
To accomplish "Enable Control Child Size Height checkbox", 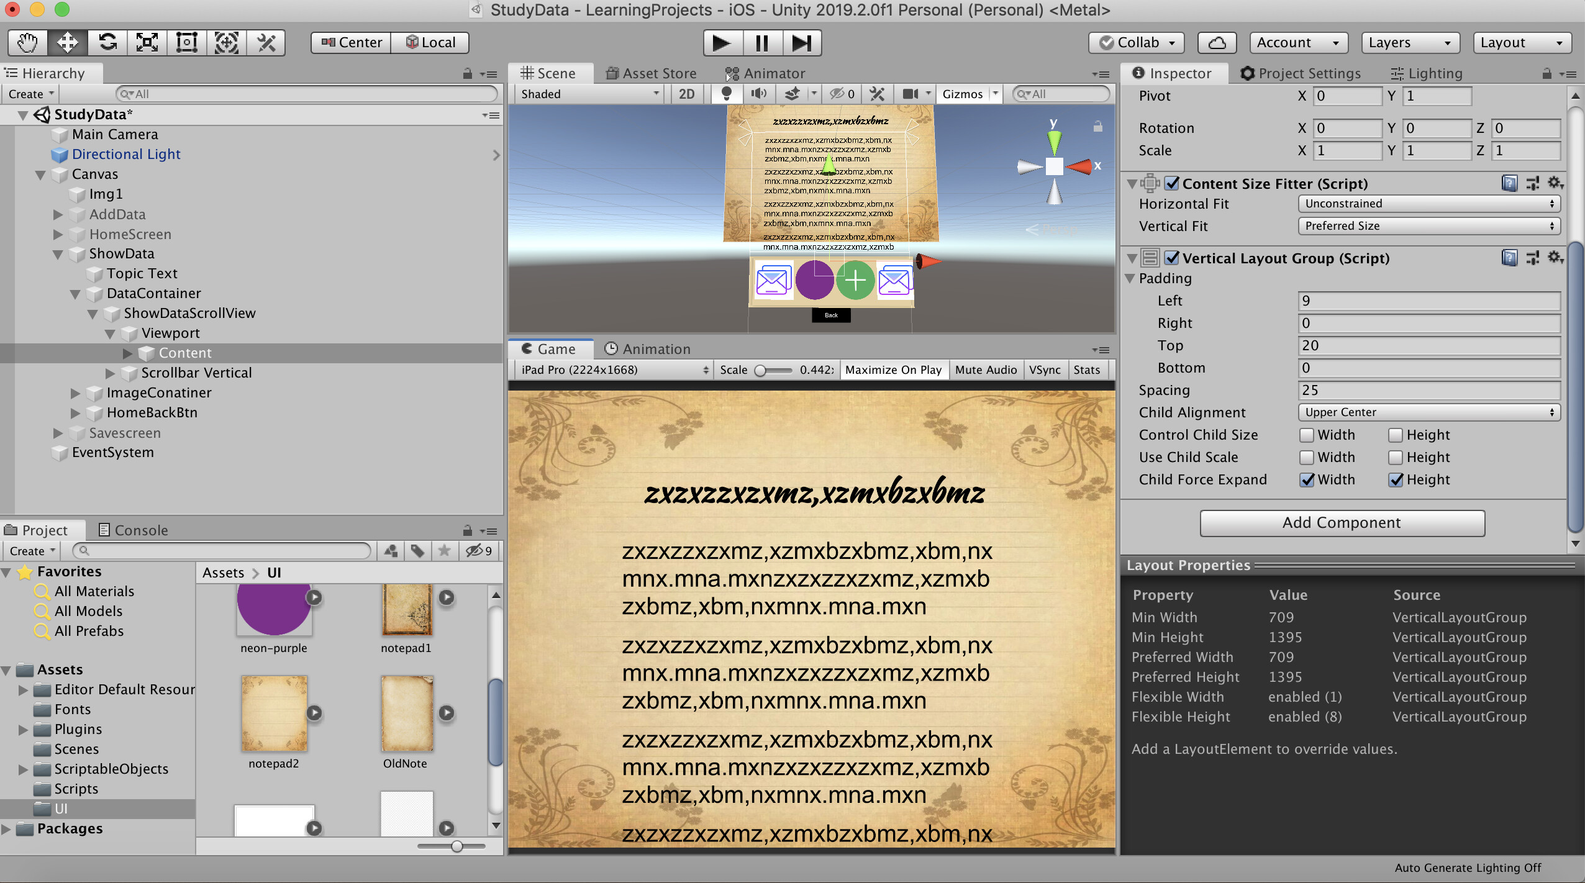I will [1395, 435].
